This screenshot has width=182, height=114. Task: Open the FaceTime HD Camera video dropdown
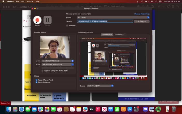click(x=58, y=61)
